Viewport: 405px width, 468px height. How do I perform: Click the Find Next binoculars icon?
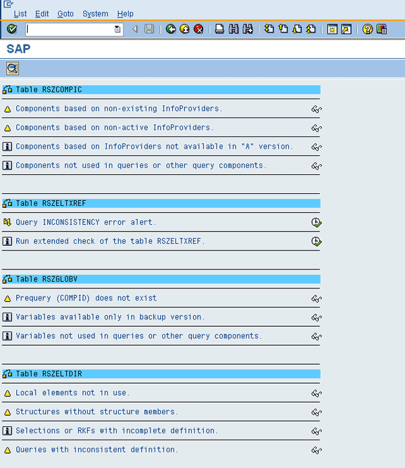pyautogui.click(x=248, y=29)
